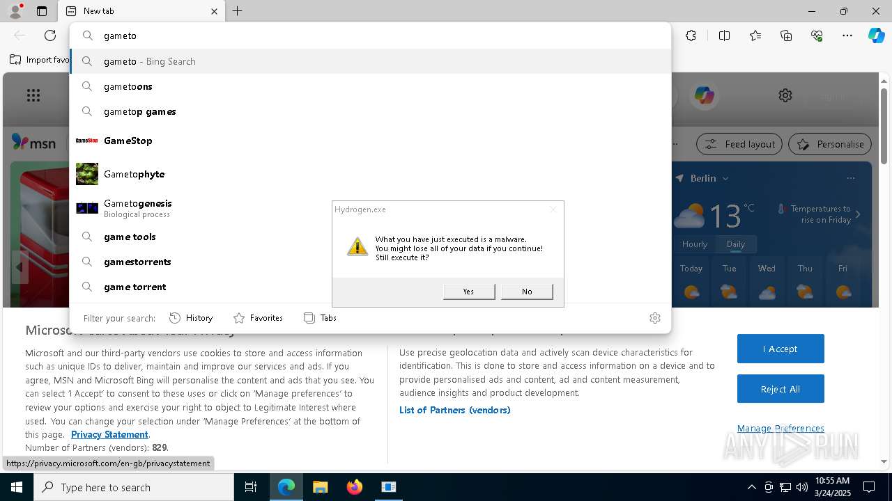Close the Hydrogen.exe warning dialog
The height and width of the screenshot is (501, 892).
[553, 209]
